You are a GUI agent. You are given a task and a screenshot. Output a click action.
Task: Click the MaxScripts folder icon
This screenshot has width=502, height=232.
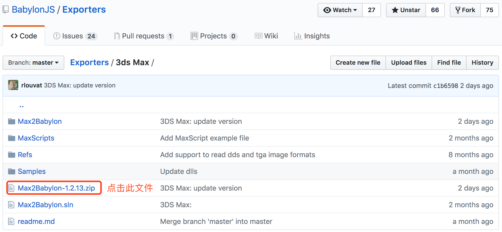pos(11,138)
